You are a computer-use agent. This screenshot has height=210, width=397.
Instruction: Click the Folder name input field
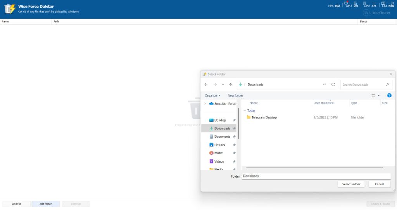tap(316, 176)
